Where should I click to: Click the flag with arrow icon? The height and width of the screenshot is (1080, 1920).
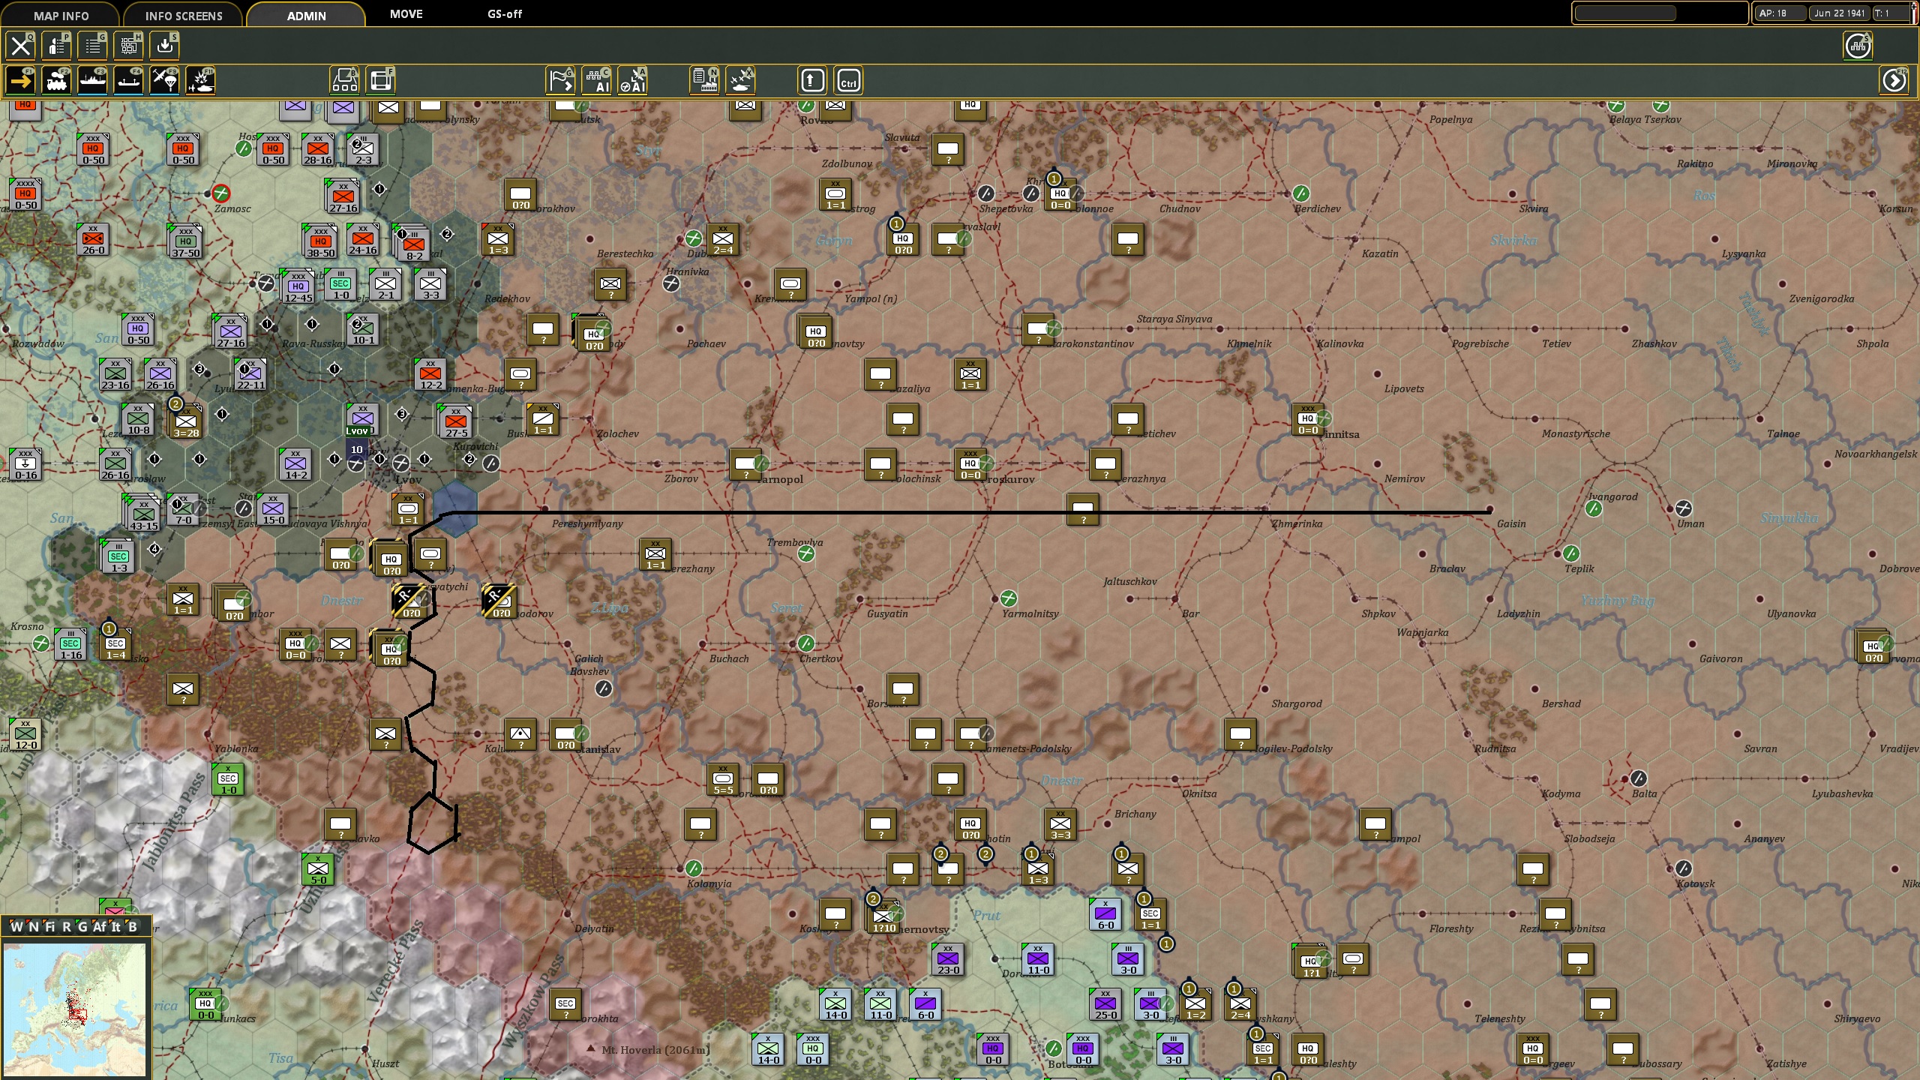click(561, 81)
